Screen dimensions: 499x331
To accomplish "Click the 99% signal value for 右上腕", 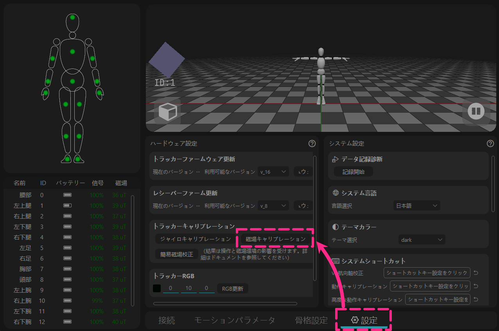I will (98, 300).
